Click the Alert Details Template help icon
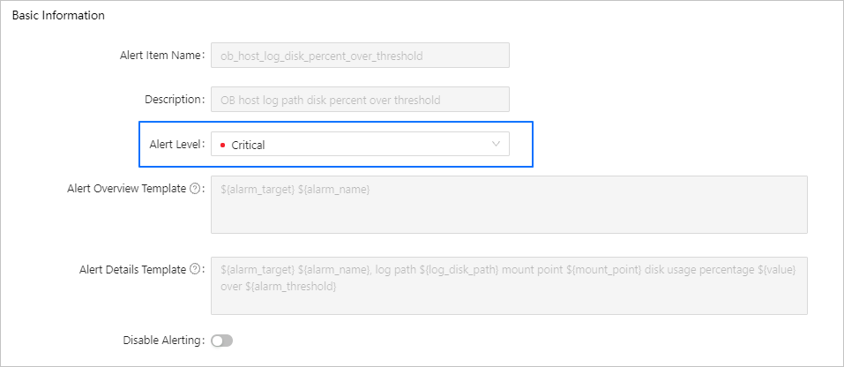This screenshot has width=844, height=367. (x=195, y=270)
